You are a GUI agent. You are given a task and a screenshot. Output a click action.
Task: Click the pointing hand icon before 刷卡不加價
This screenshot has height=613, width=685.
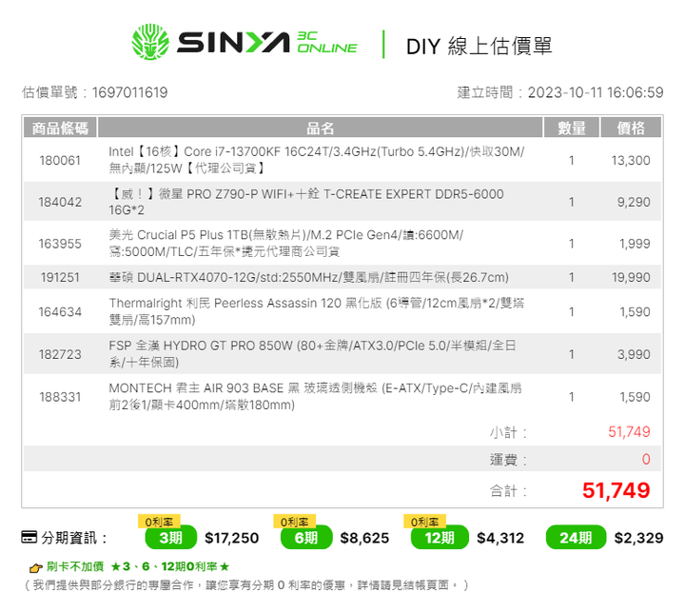[35, 567]
